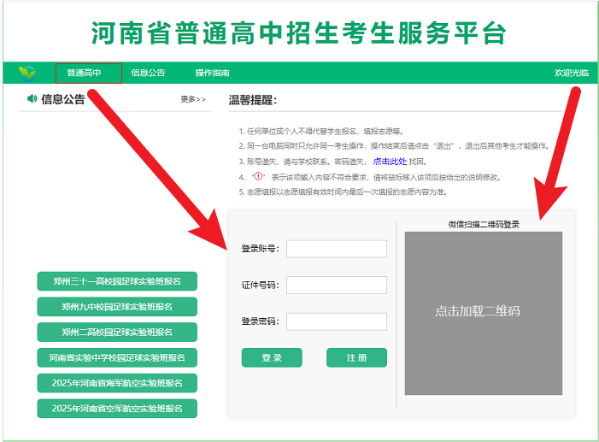Open 郑州三十一高校园足球实验班报名
Screen dimensions: 599x442
tap(117, 281)
